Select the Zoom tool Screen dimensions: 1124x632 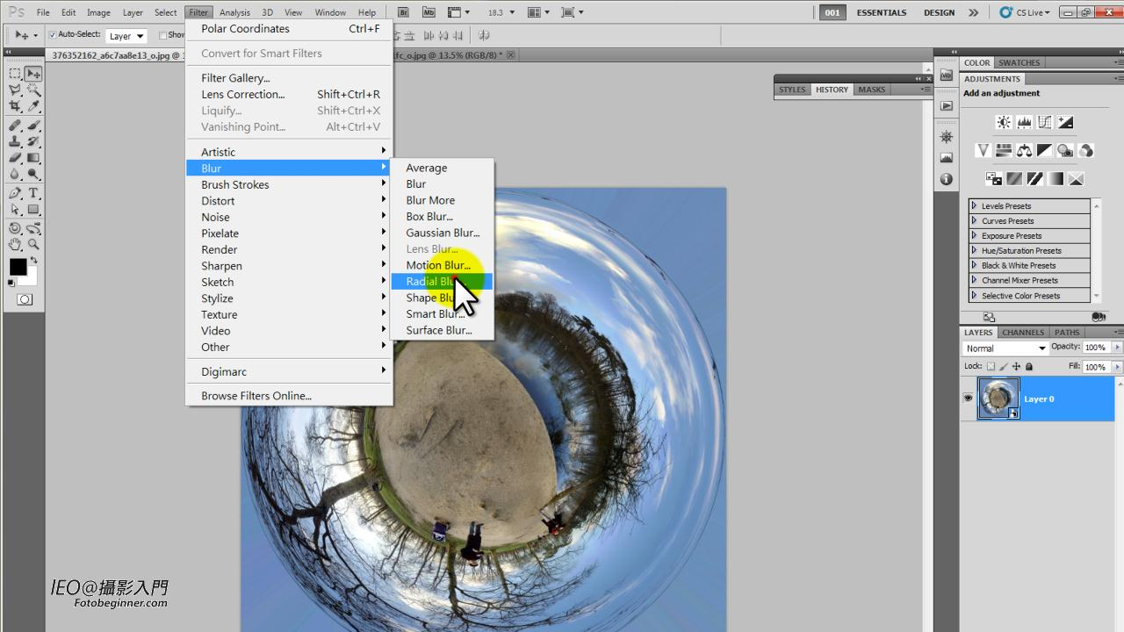click(x=33, y=245)
